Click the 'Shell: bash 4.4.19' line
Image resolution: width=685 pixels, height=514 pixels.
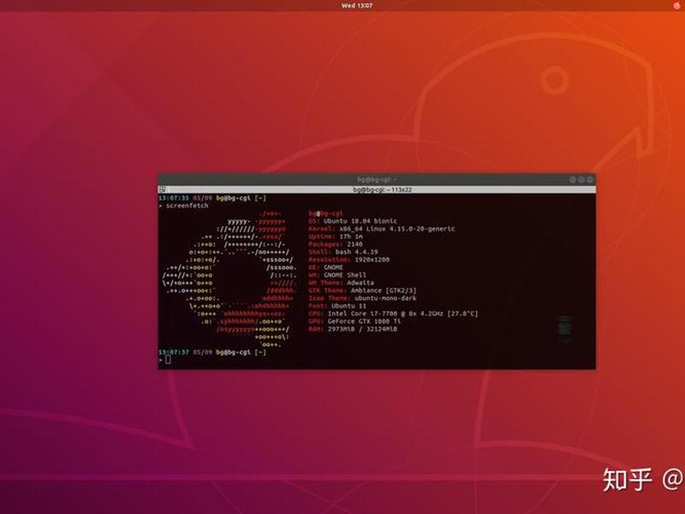(x=343, y=252)
